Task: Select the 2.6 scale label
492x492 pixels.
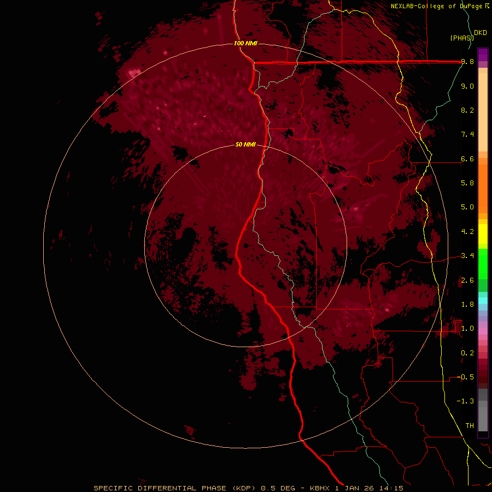Action: point(467,280)
